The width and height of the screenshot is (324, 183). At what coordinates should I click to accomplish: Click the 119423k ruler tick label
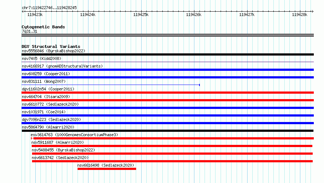click(35, 15)
